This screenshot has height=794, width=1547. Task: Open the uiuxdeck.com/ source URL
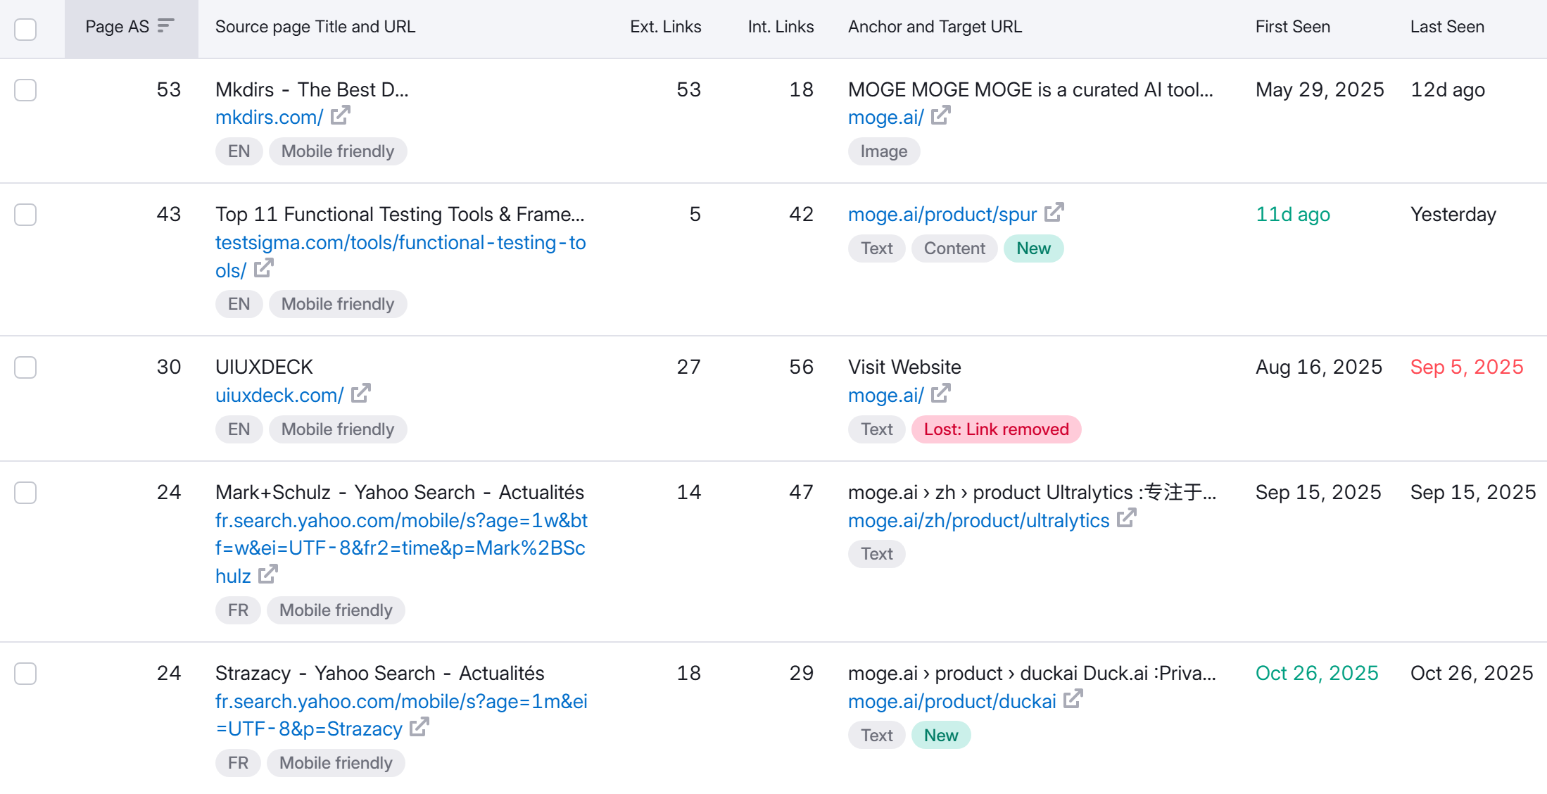(279, 395)
